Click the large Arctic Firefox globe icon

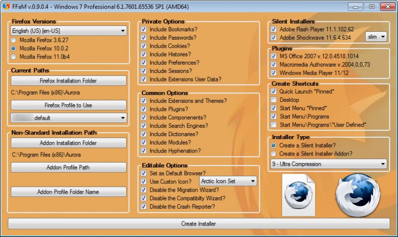(x=358, y=195)
